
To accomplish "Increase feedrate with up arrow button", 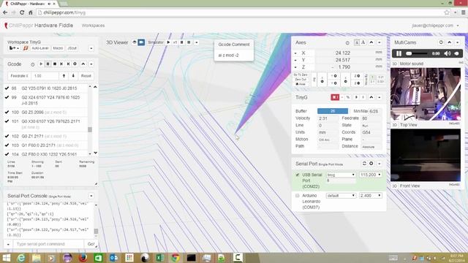I will [x=64, y=76].
